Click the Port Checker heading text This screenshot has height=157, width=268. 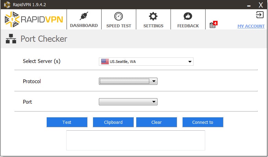coord(44,39)
